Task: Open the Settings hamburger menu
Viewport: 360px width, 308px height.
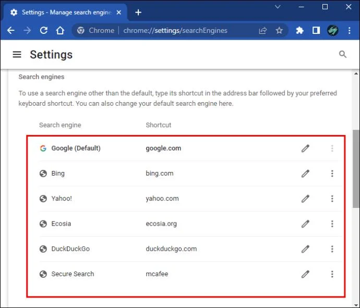Action: pyautogui.click(x=17, y=55)
